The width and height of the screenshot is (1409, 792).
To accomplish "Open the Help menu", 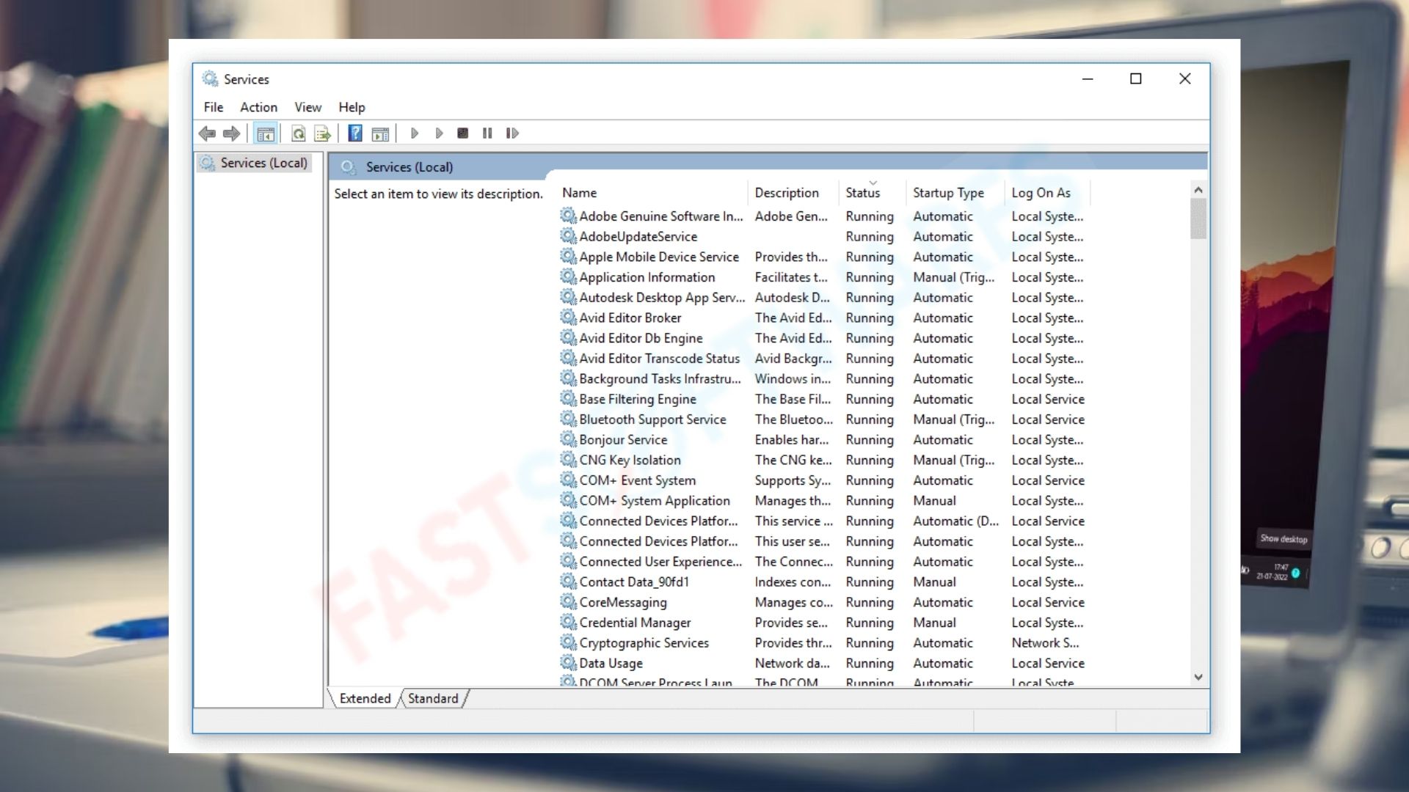I will pyautogui.click(x=352, y=107).
